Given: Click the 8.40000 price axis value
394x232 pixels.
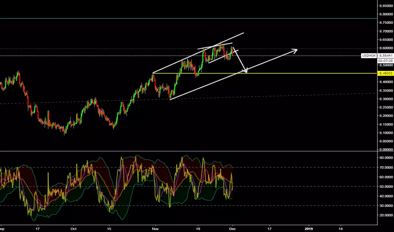Looking at the screenshot, I should tap(386, 82).
